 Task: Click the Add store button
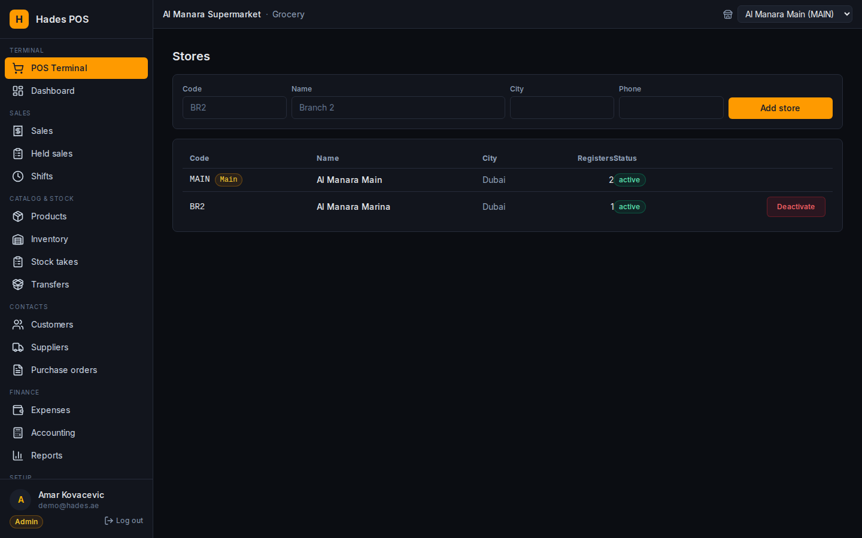coord(780,108)
